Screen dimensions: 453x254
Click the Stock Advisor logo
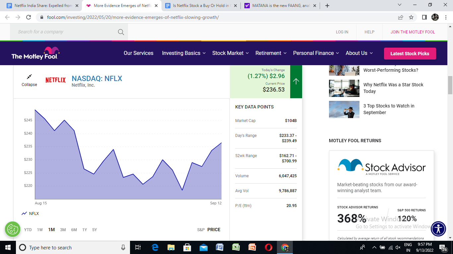click(381, 167)
